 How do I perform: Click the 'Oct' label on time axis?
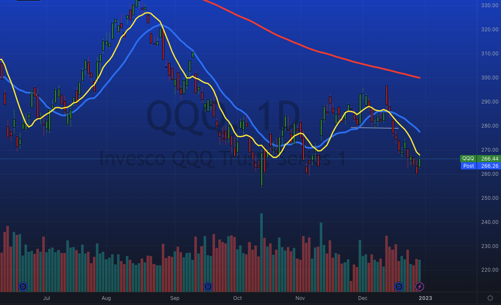[237, 298]
